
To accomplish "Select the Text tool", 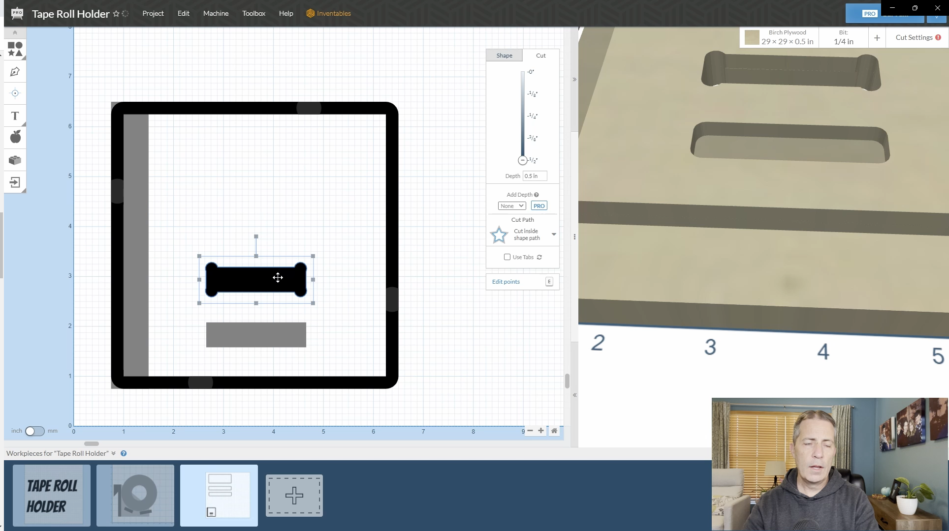I will (x=15, y=116).
